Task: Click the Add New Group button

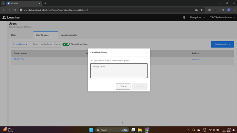Action: pos(222,44)
